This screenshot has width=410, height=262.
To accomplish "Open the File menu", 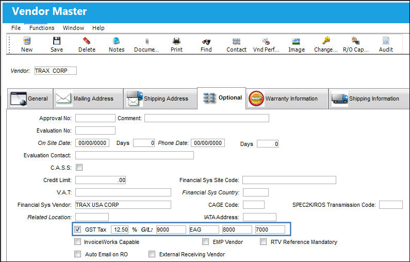I will (x=16, y=28).
